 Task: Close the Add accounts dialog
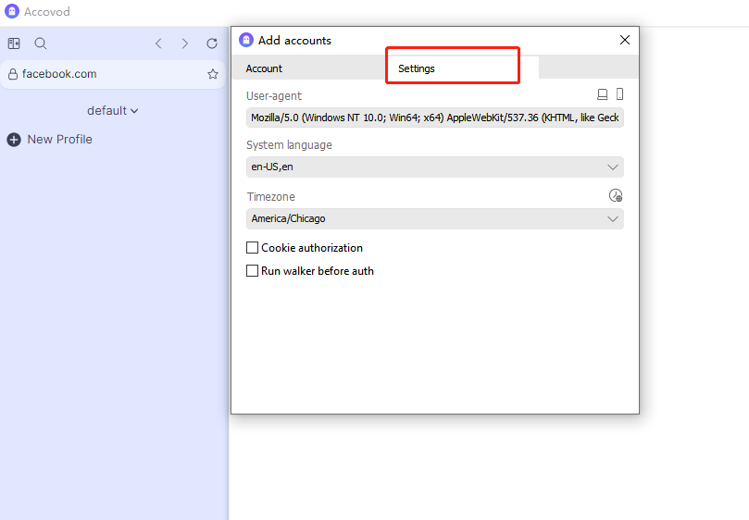[x=625, y=40]
